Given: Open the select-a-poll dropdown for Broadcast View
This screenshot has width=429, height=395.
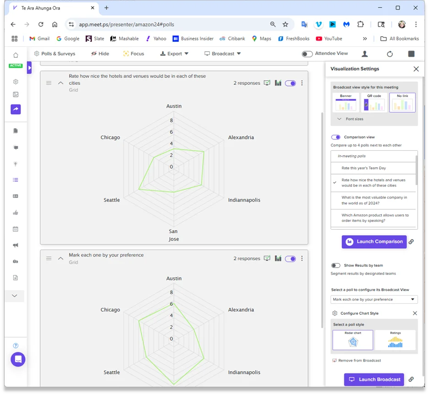Looking at the screenshot, I should [x=374, y=299].
